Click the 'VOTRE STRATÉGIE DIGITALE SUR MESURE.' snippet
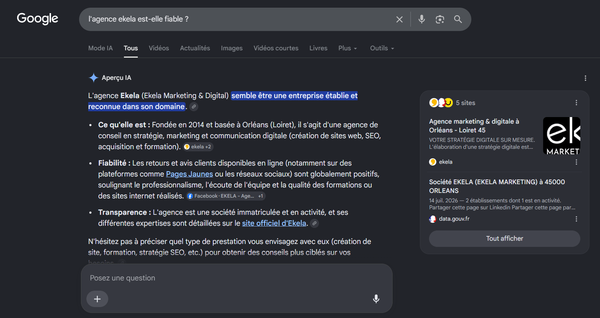Screen dimensions: 600x318 point(482,140)
